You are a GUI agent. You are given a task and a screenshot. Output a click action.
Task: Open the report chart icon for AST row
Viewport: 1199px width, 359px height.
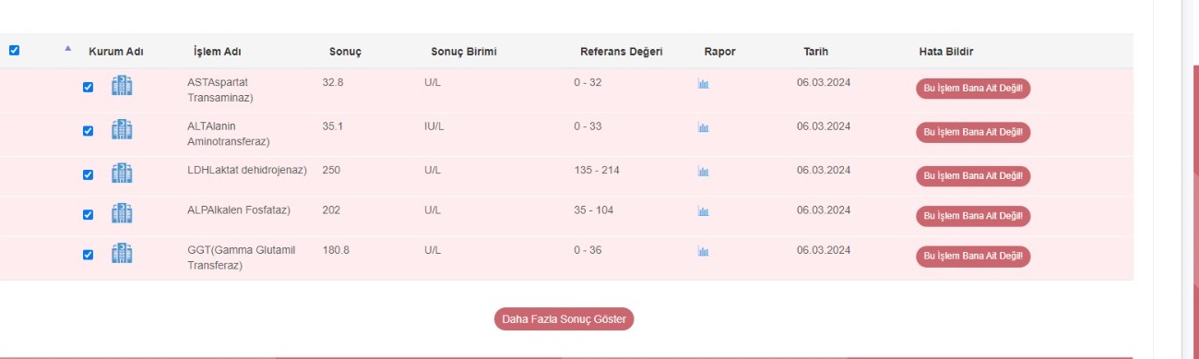point(703,85)
